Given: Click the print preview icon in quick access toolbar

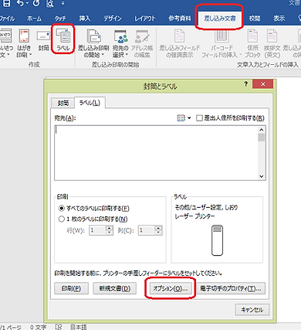Looking at the screenshot, I should [x=49, y=3].
